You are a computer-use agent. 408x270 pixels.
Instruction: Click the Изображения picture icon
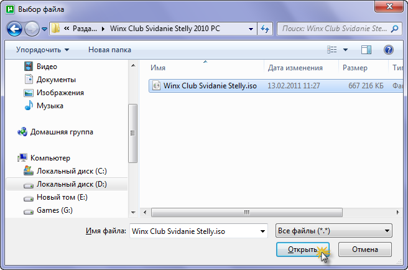[29, 93]
